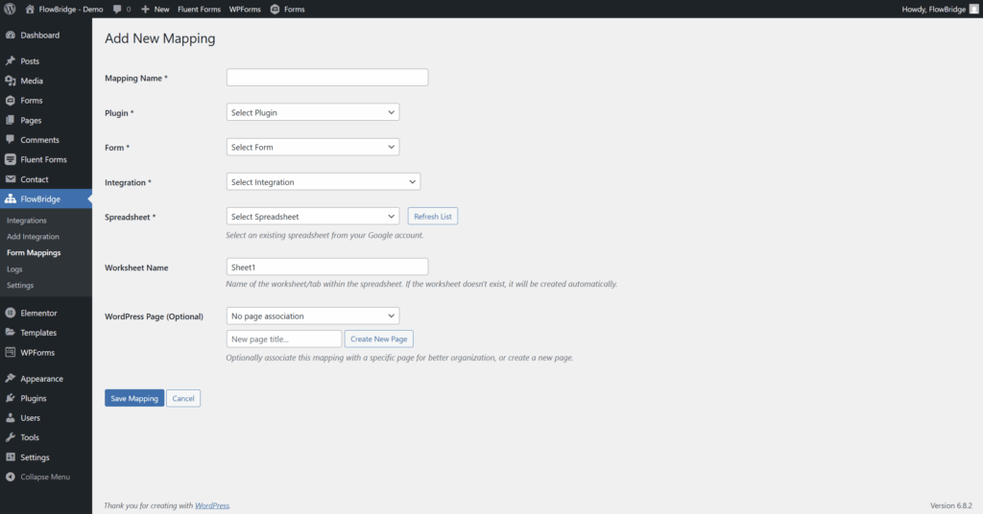Follow the WordPress link in the footer
Viewport: 983px width, 514px height.
212,505
